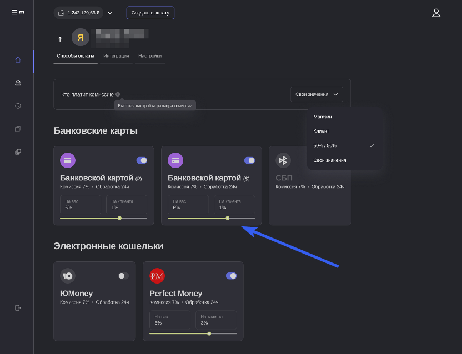Screen dimensions: 462x354
Task: Click the wallet icon beside balance
Action: click(x=61, y=13)
